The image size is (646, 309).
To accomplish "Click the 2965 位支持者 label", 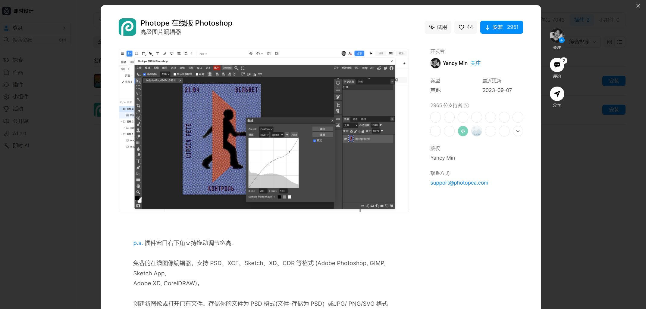I will [x=446, y=106].
